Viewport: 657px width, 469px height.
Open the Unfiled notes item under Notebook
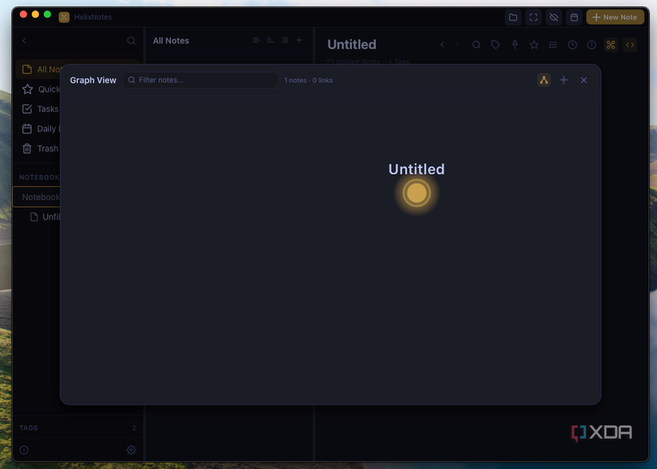pos(45,217)
